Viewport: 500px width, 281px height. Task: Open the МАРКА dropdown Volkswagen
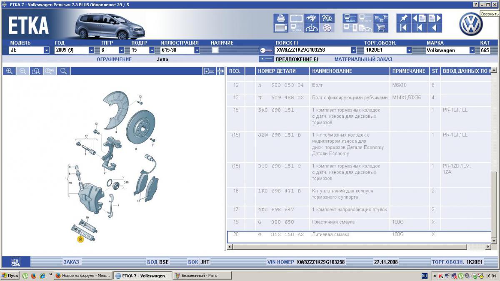[x=472, y=50]
